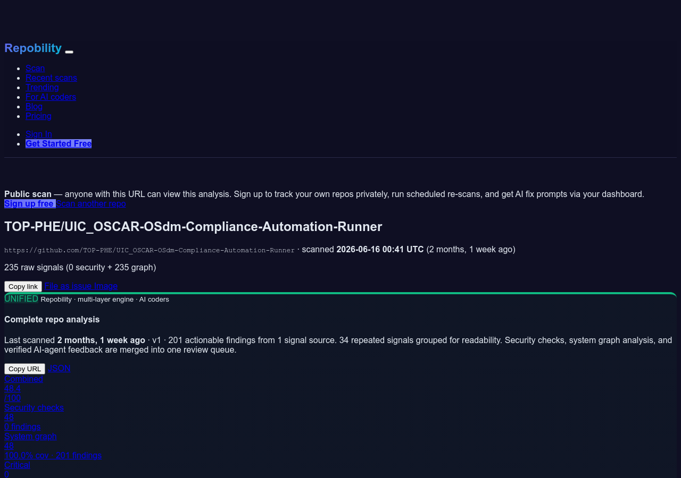This screenshot has width=681, height=478.
Task: Go to Recent scans
Action: (51, 78)
